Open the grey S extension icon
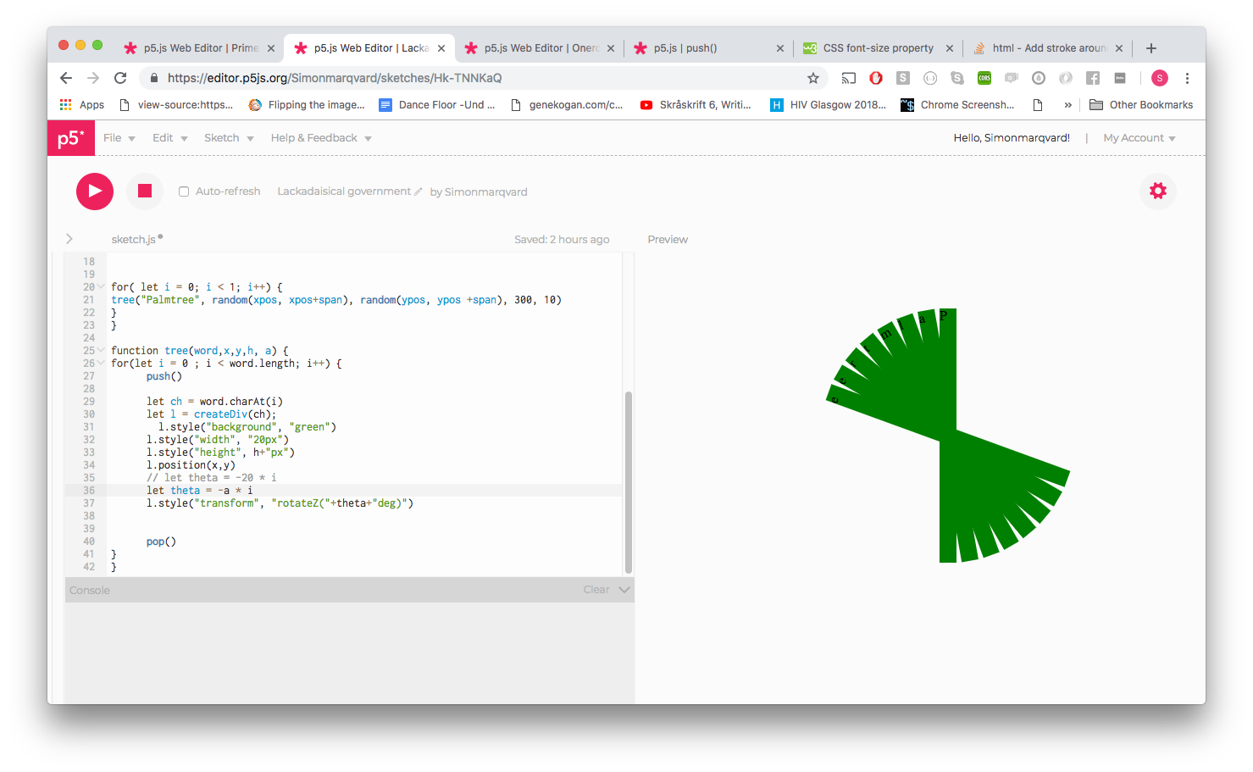 903,78
